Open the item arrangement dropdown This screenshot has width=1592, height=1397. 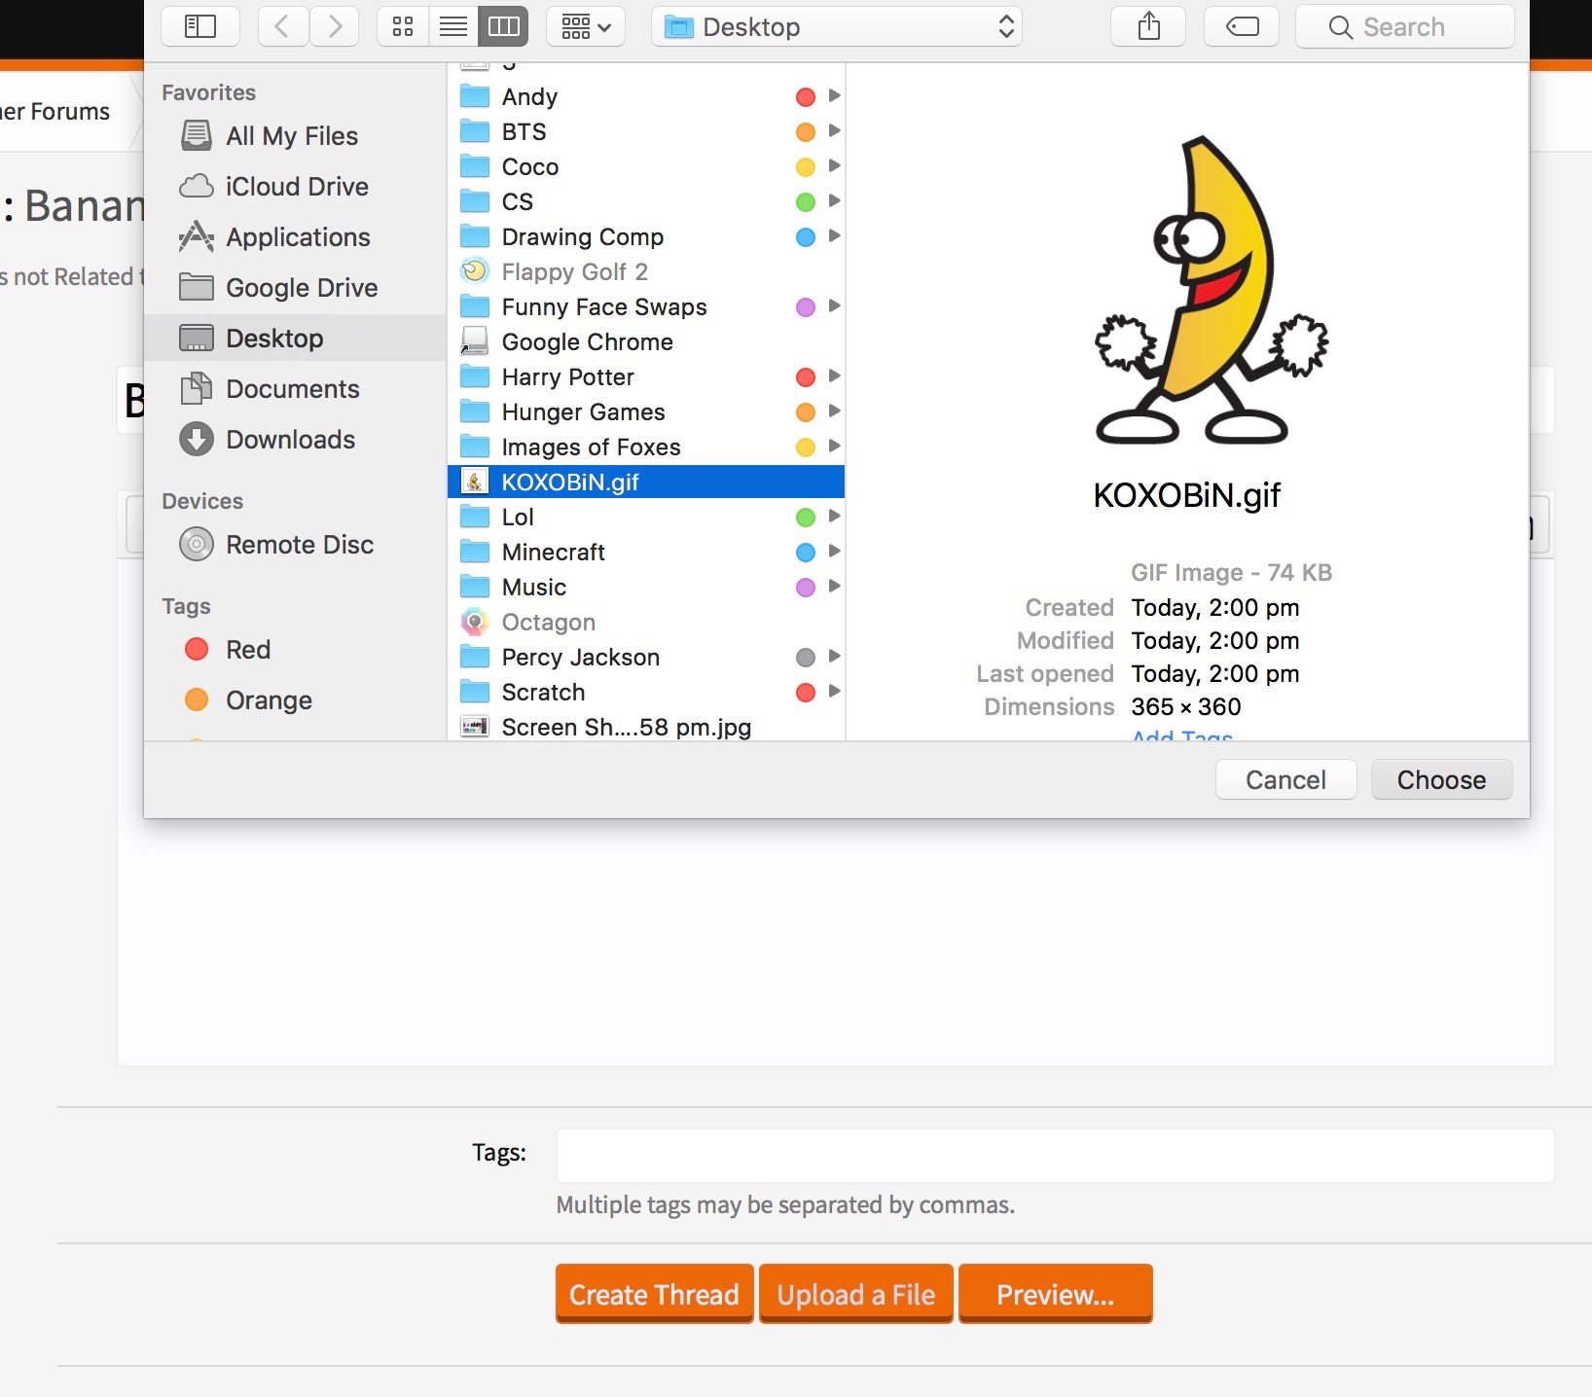click(x=586, y=26)
